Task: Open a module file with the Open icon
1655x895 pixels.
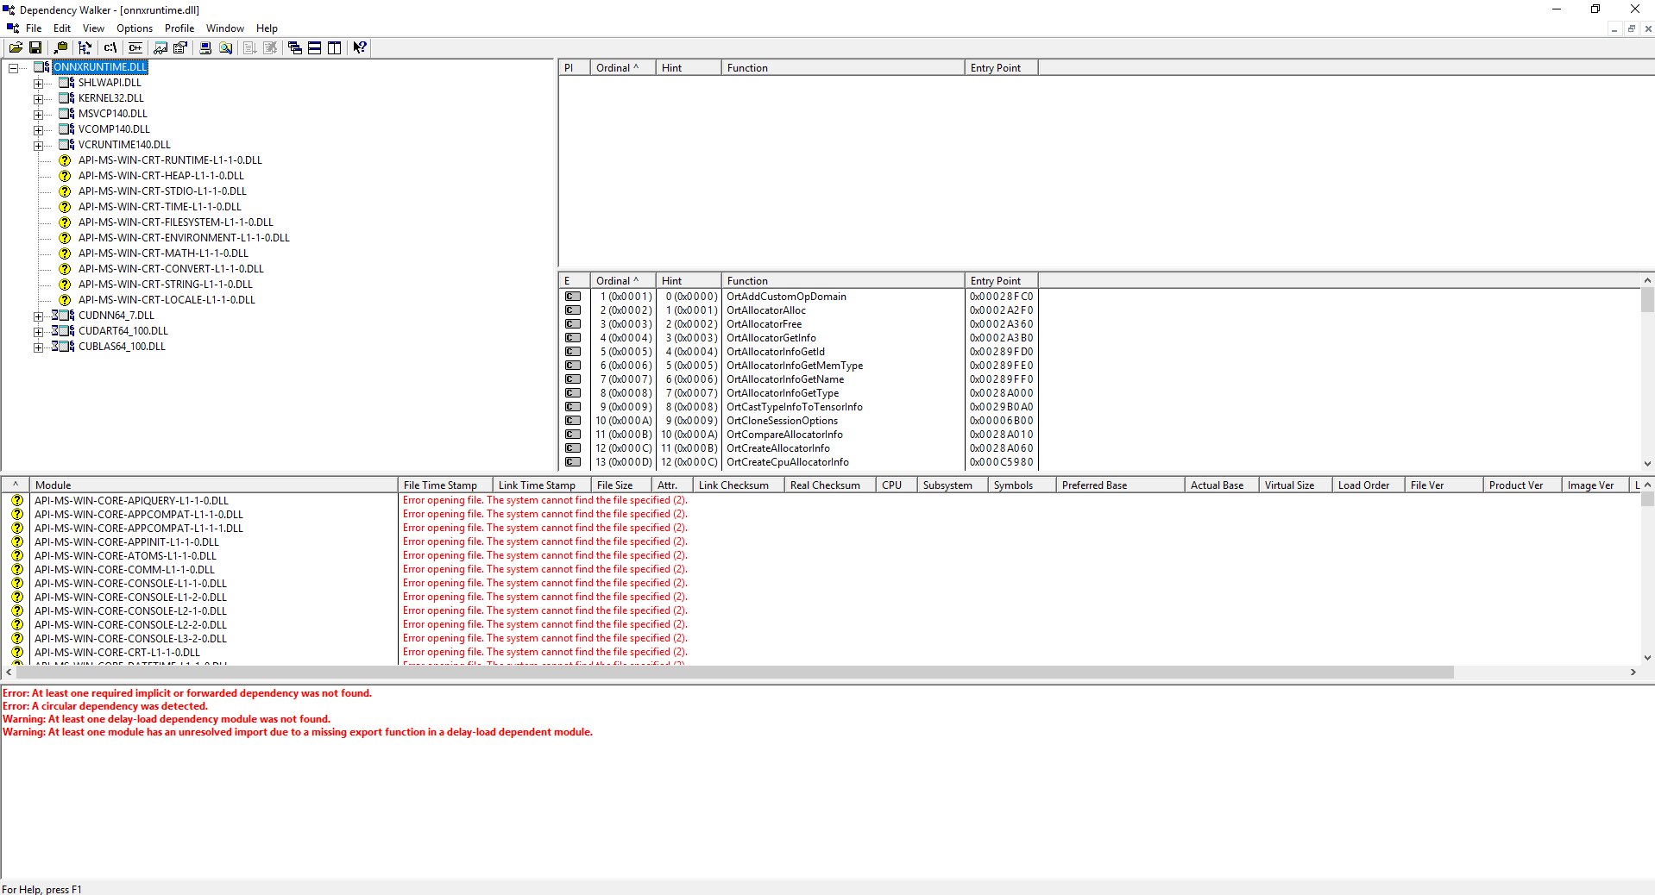Action: tap(16, 47)
